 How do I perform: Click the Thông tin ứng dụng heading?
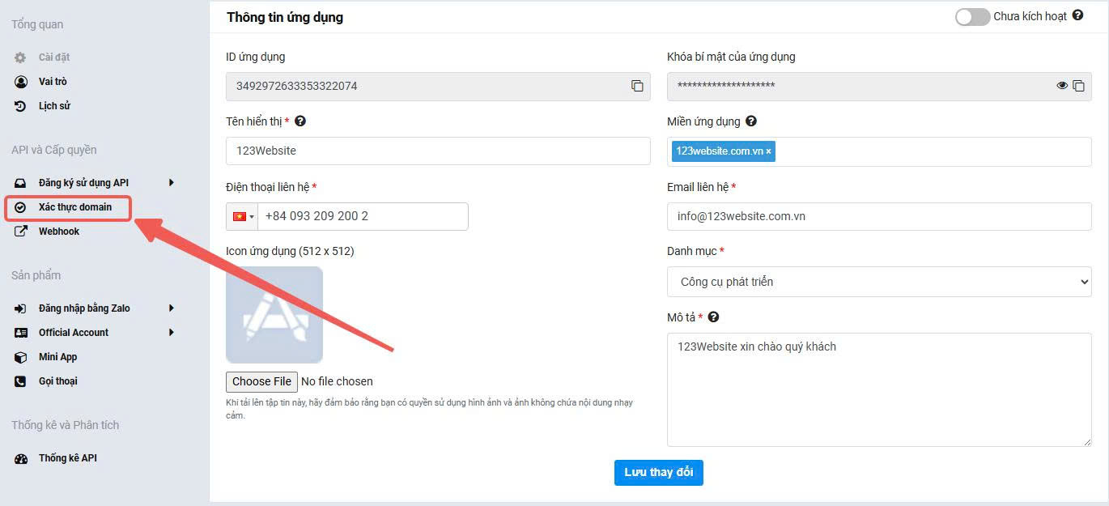[285, 17]
